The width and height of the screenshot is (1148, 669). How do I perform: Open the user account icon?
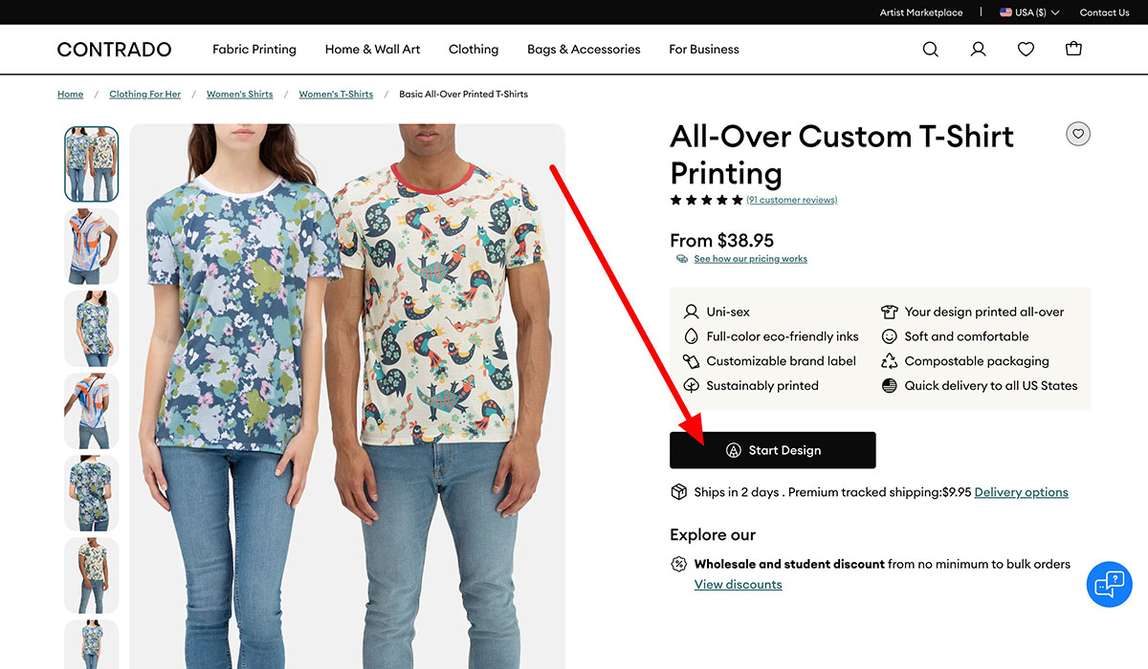pyautogui.click(x=978, y=50)
